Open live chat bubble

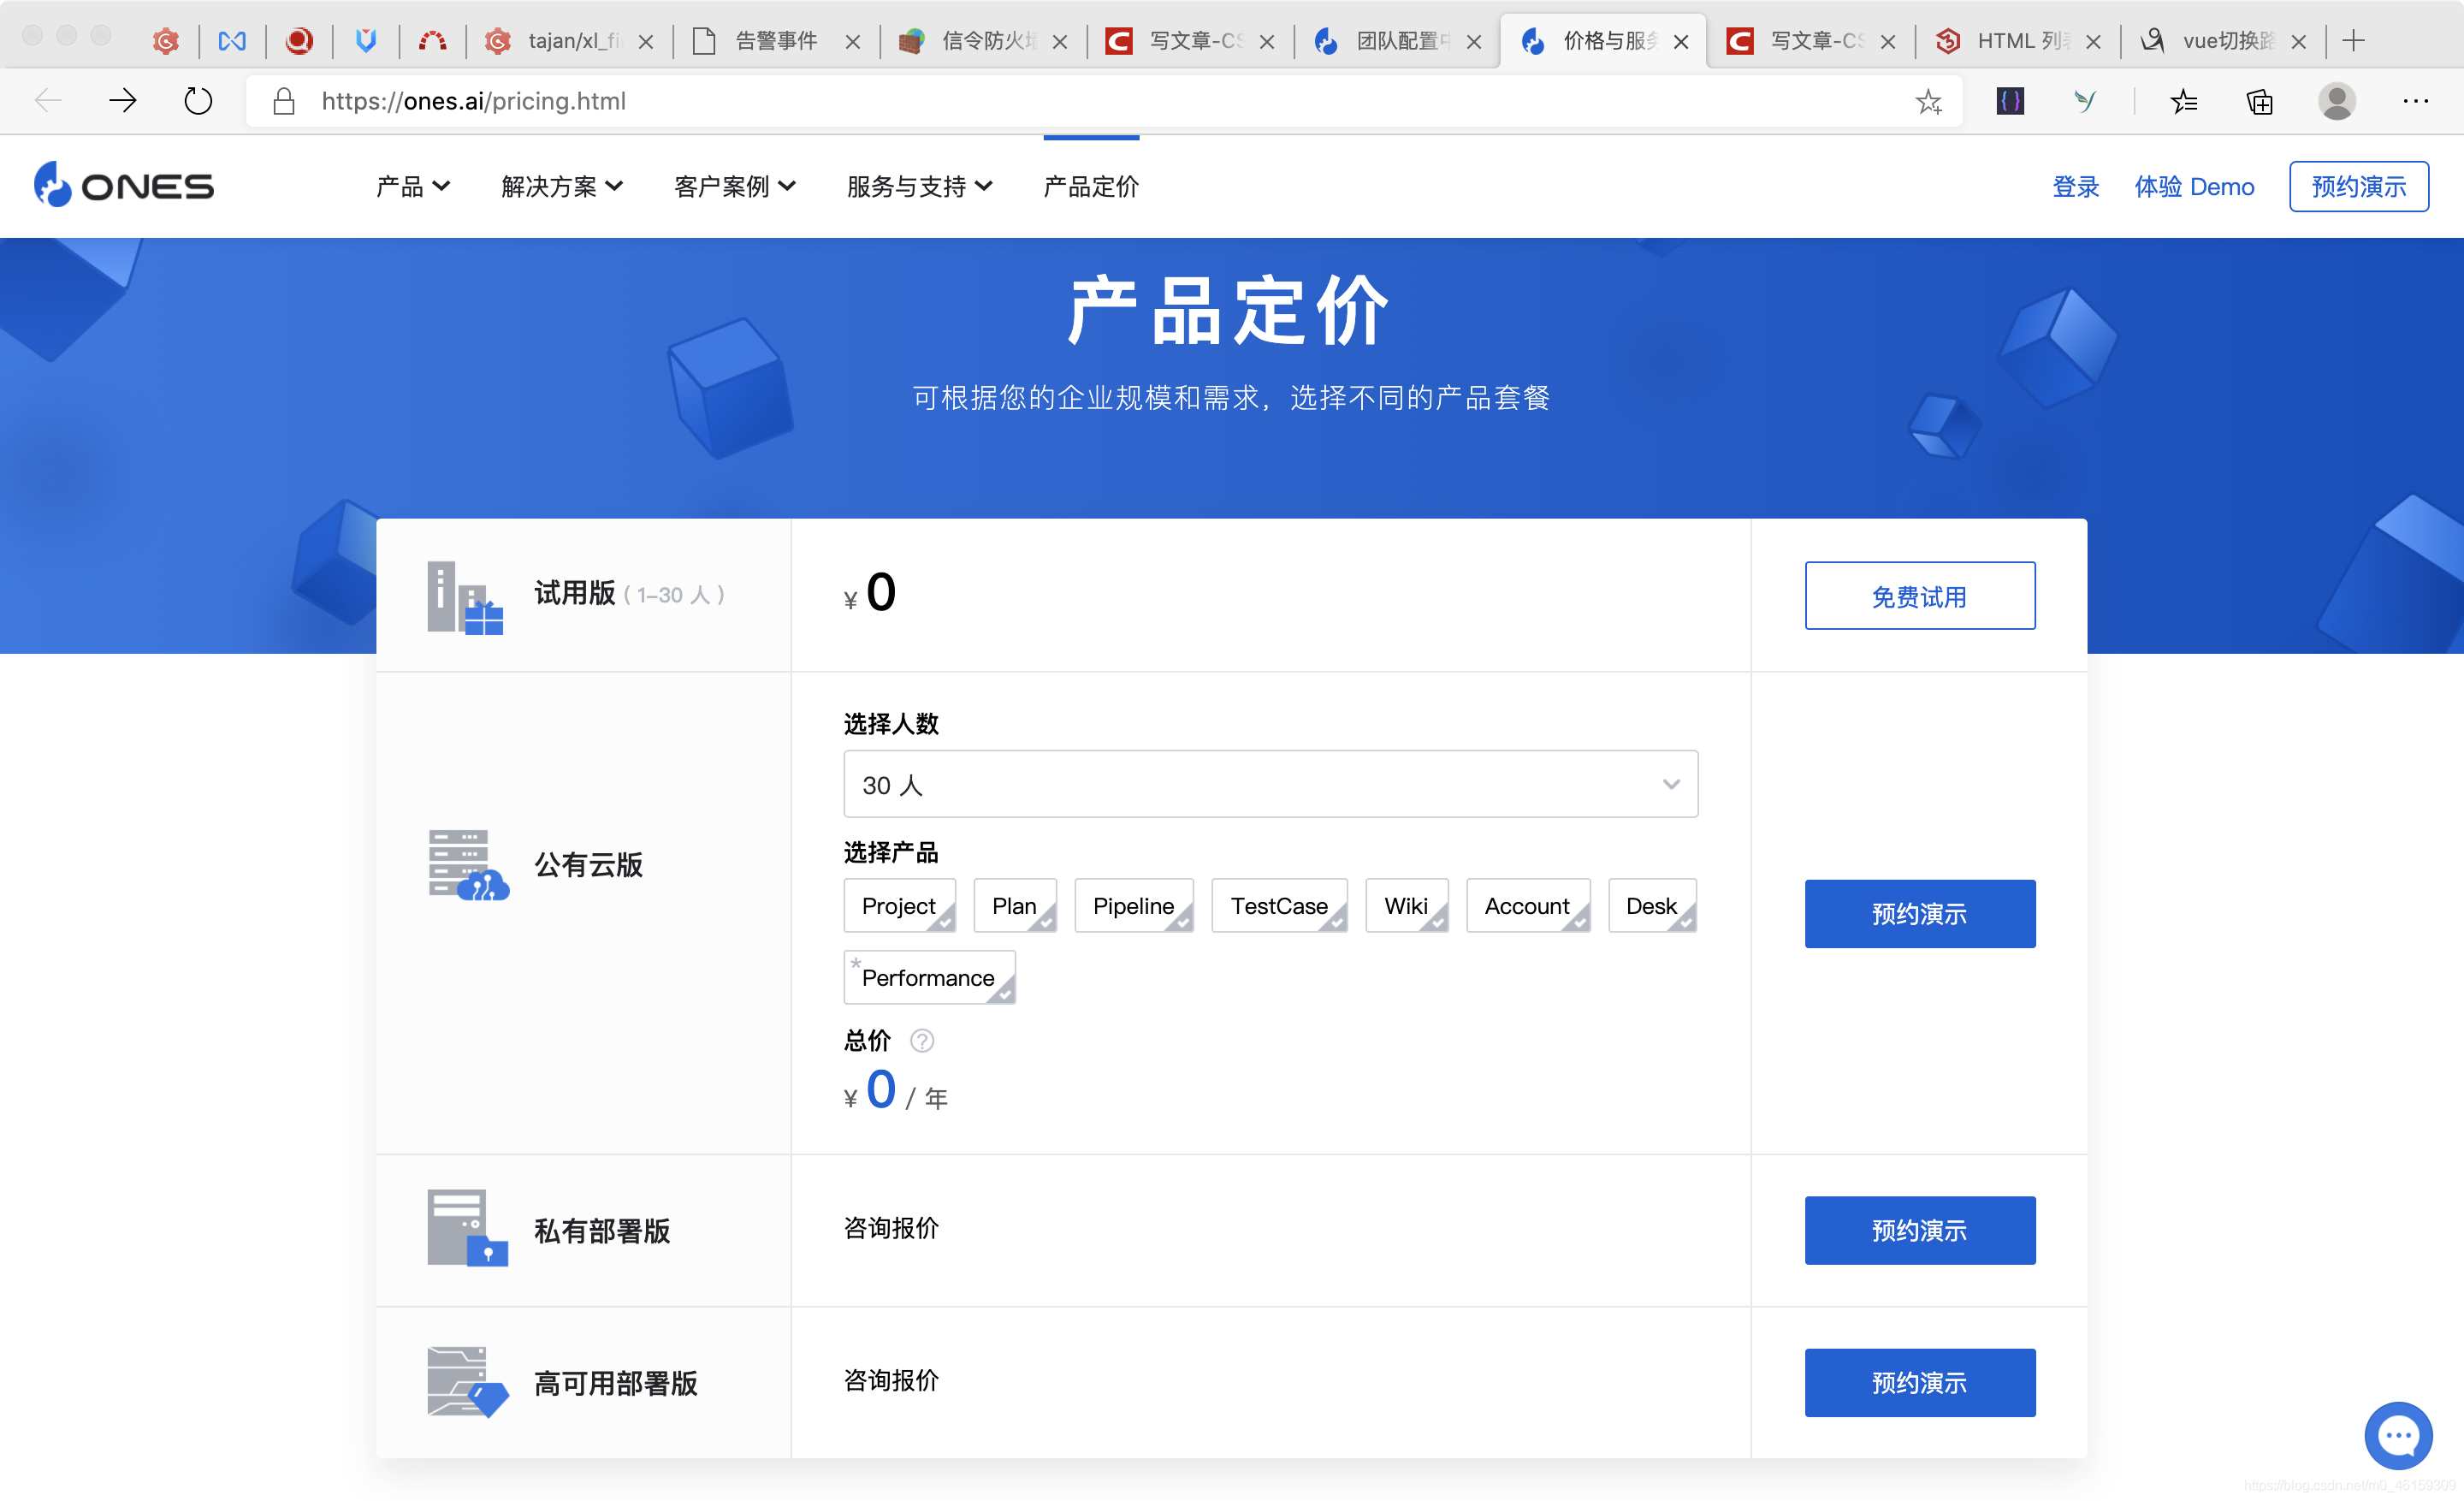click(2398, 1436)
